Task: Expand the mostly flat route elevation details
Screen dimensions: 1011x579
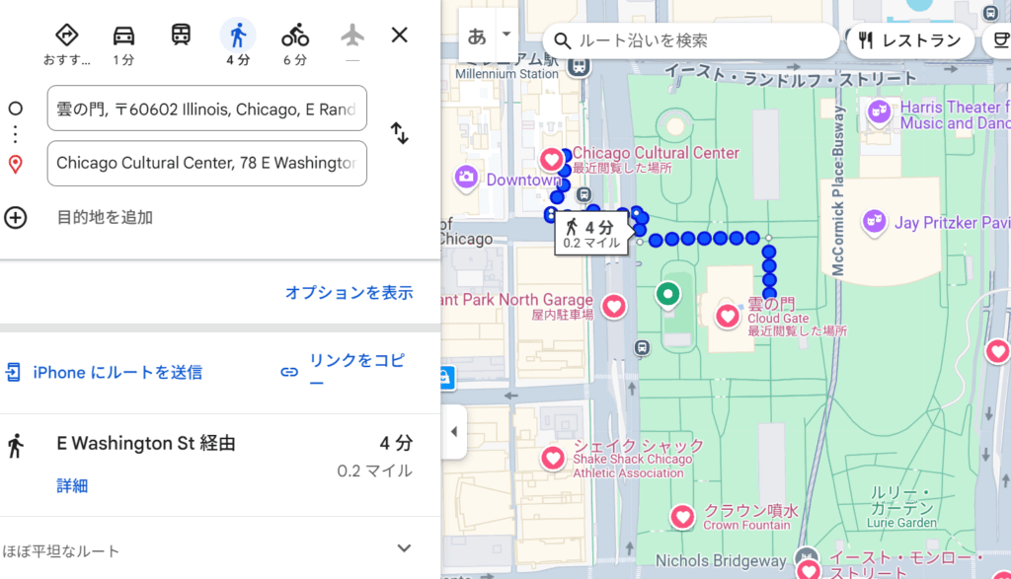Action: tap(403, 548)
